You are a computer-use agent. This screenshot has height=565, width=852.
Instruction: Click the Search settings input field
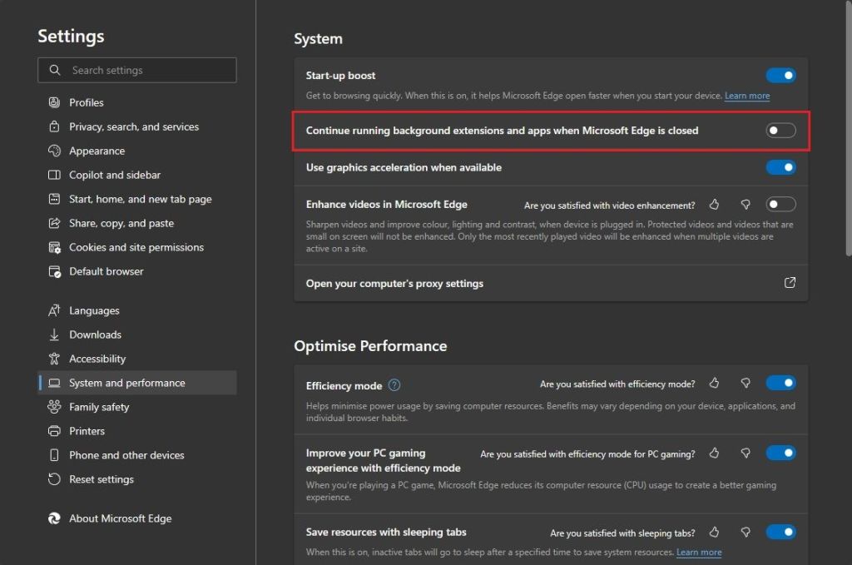pos(137,71)
